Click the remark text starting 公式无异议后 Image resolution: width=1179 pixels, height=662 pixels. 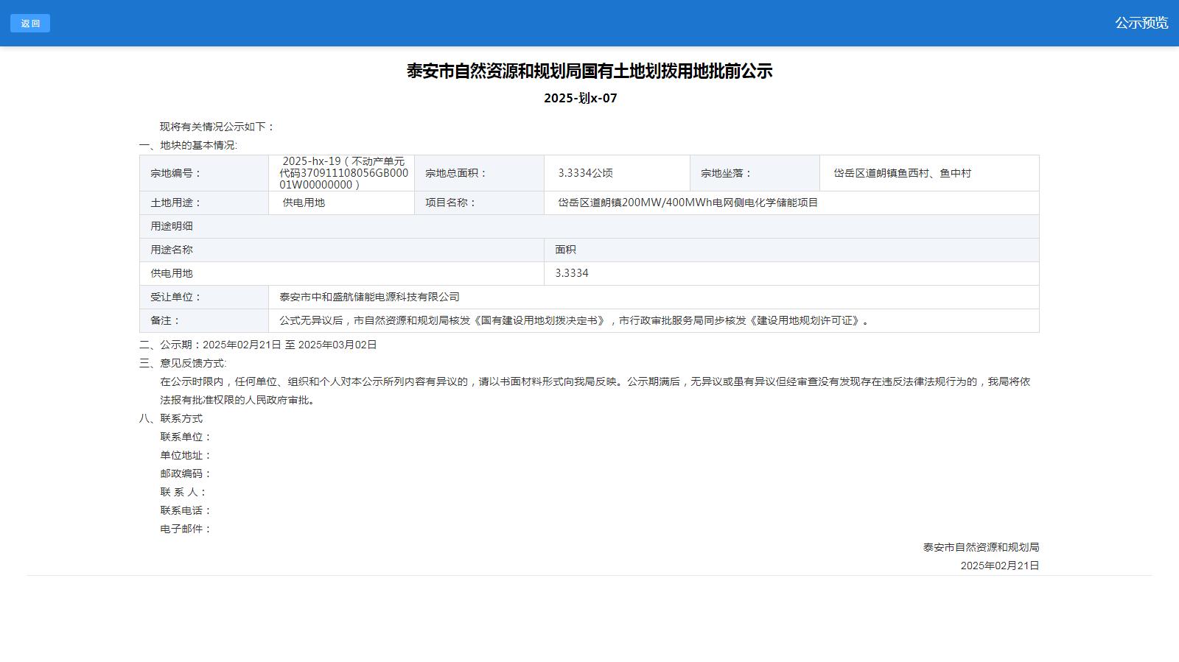(575, 320)
